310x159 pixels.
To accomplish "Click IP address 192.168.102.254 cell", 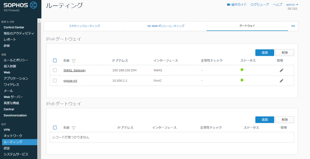I will click(x=124, y=71).
